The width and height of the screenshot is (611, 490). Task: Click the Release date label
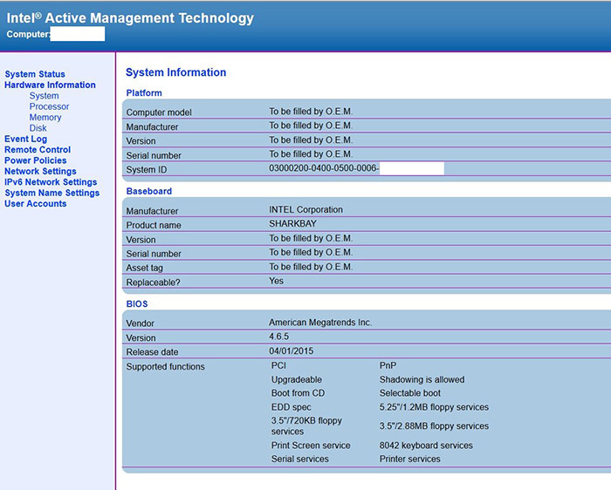[x=152, y=352]
